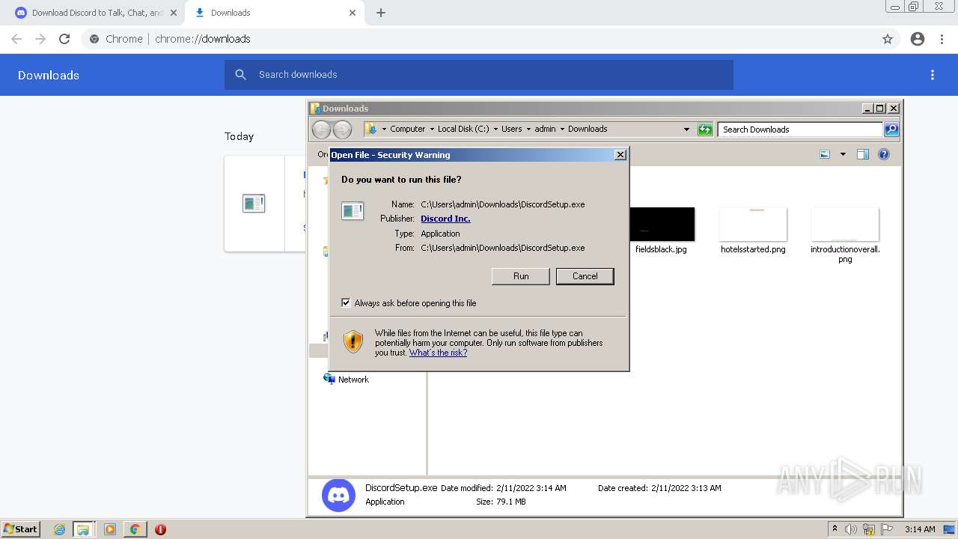
Task: Show hidden system tray icons arrow
Action: pyautogui.click(x=835, y=529)
